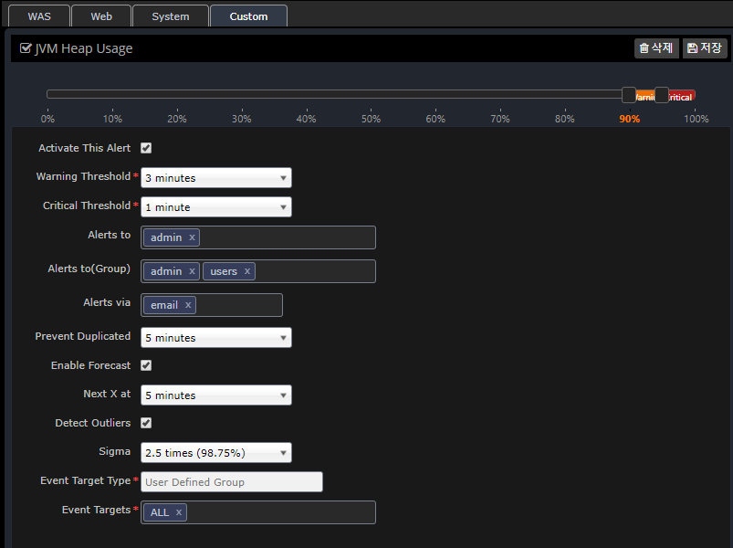
Task: Remove the admin tag from Alerts to
Action: [x=192, y=237]
